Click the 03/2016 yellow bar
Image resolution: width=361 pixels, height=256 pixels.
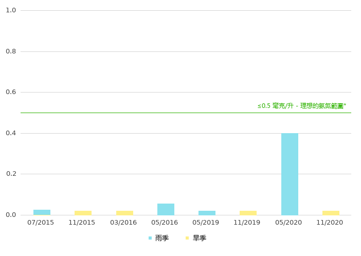click(x=124, y=213)
